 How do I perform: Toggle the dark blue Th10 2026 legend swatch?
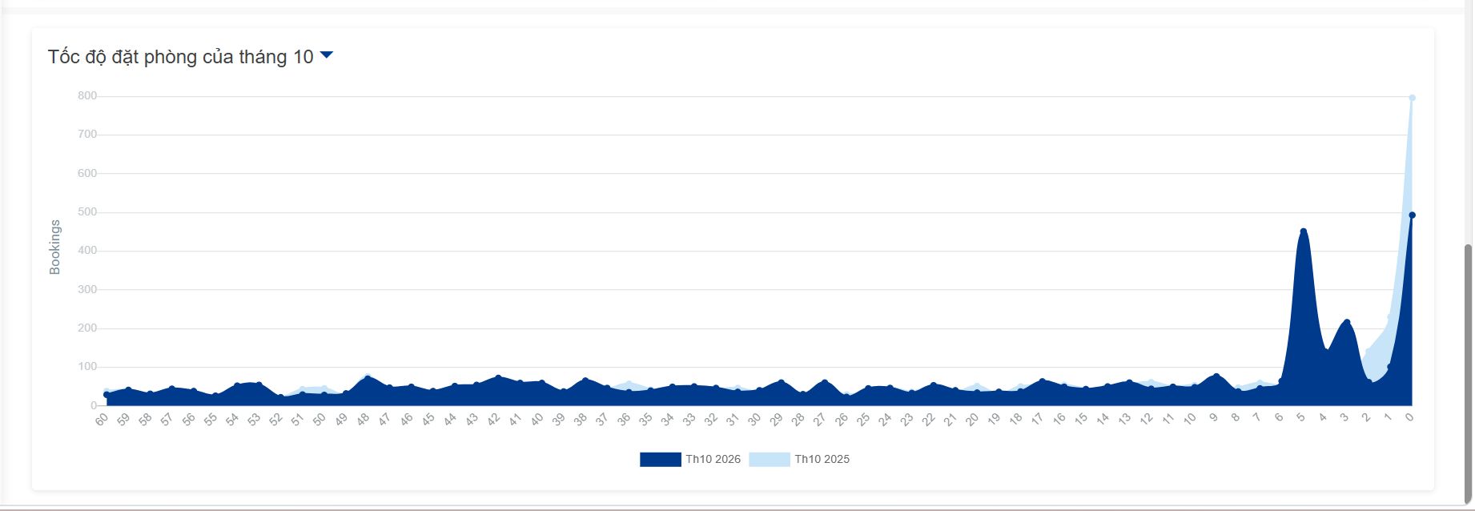point(661,459)
